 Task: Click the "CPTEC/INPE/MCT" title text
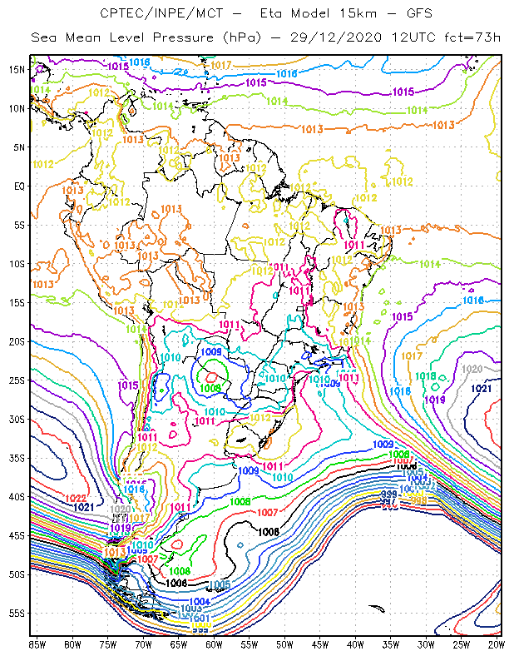coord(161,13)
